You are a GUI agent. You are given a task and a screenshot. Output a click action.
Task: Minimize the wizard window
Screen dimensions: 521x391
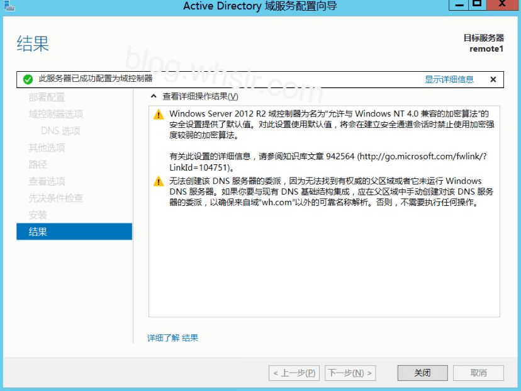coord(459,4)
